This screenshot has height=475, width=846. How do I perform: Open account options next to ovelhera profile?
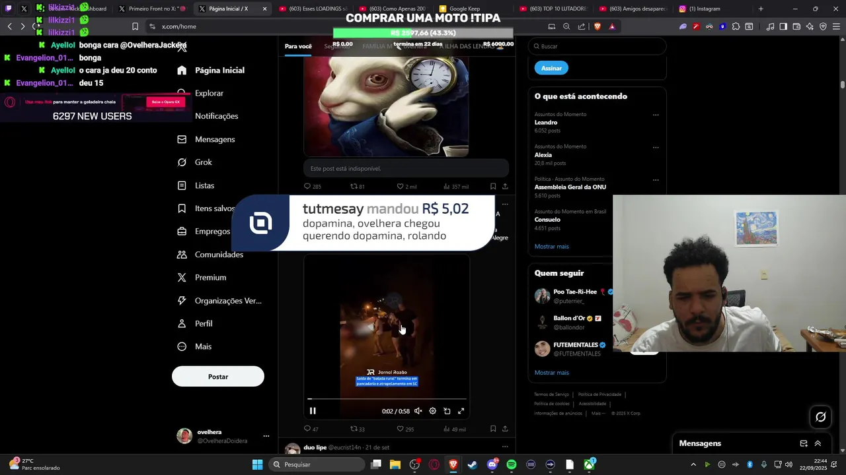click(266, 436)
